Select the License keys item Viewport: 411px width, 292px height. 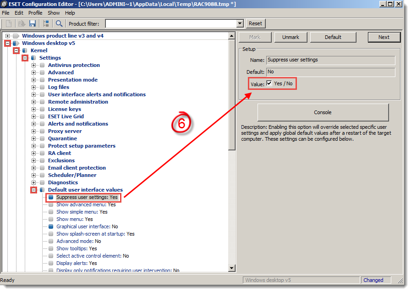[65, 109]
